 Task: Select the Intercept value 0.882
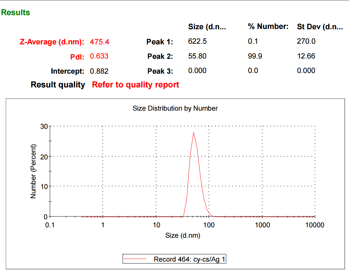point(99,71)
